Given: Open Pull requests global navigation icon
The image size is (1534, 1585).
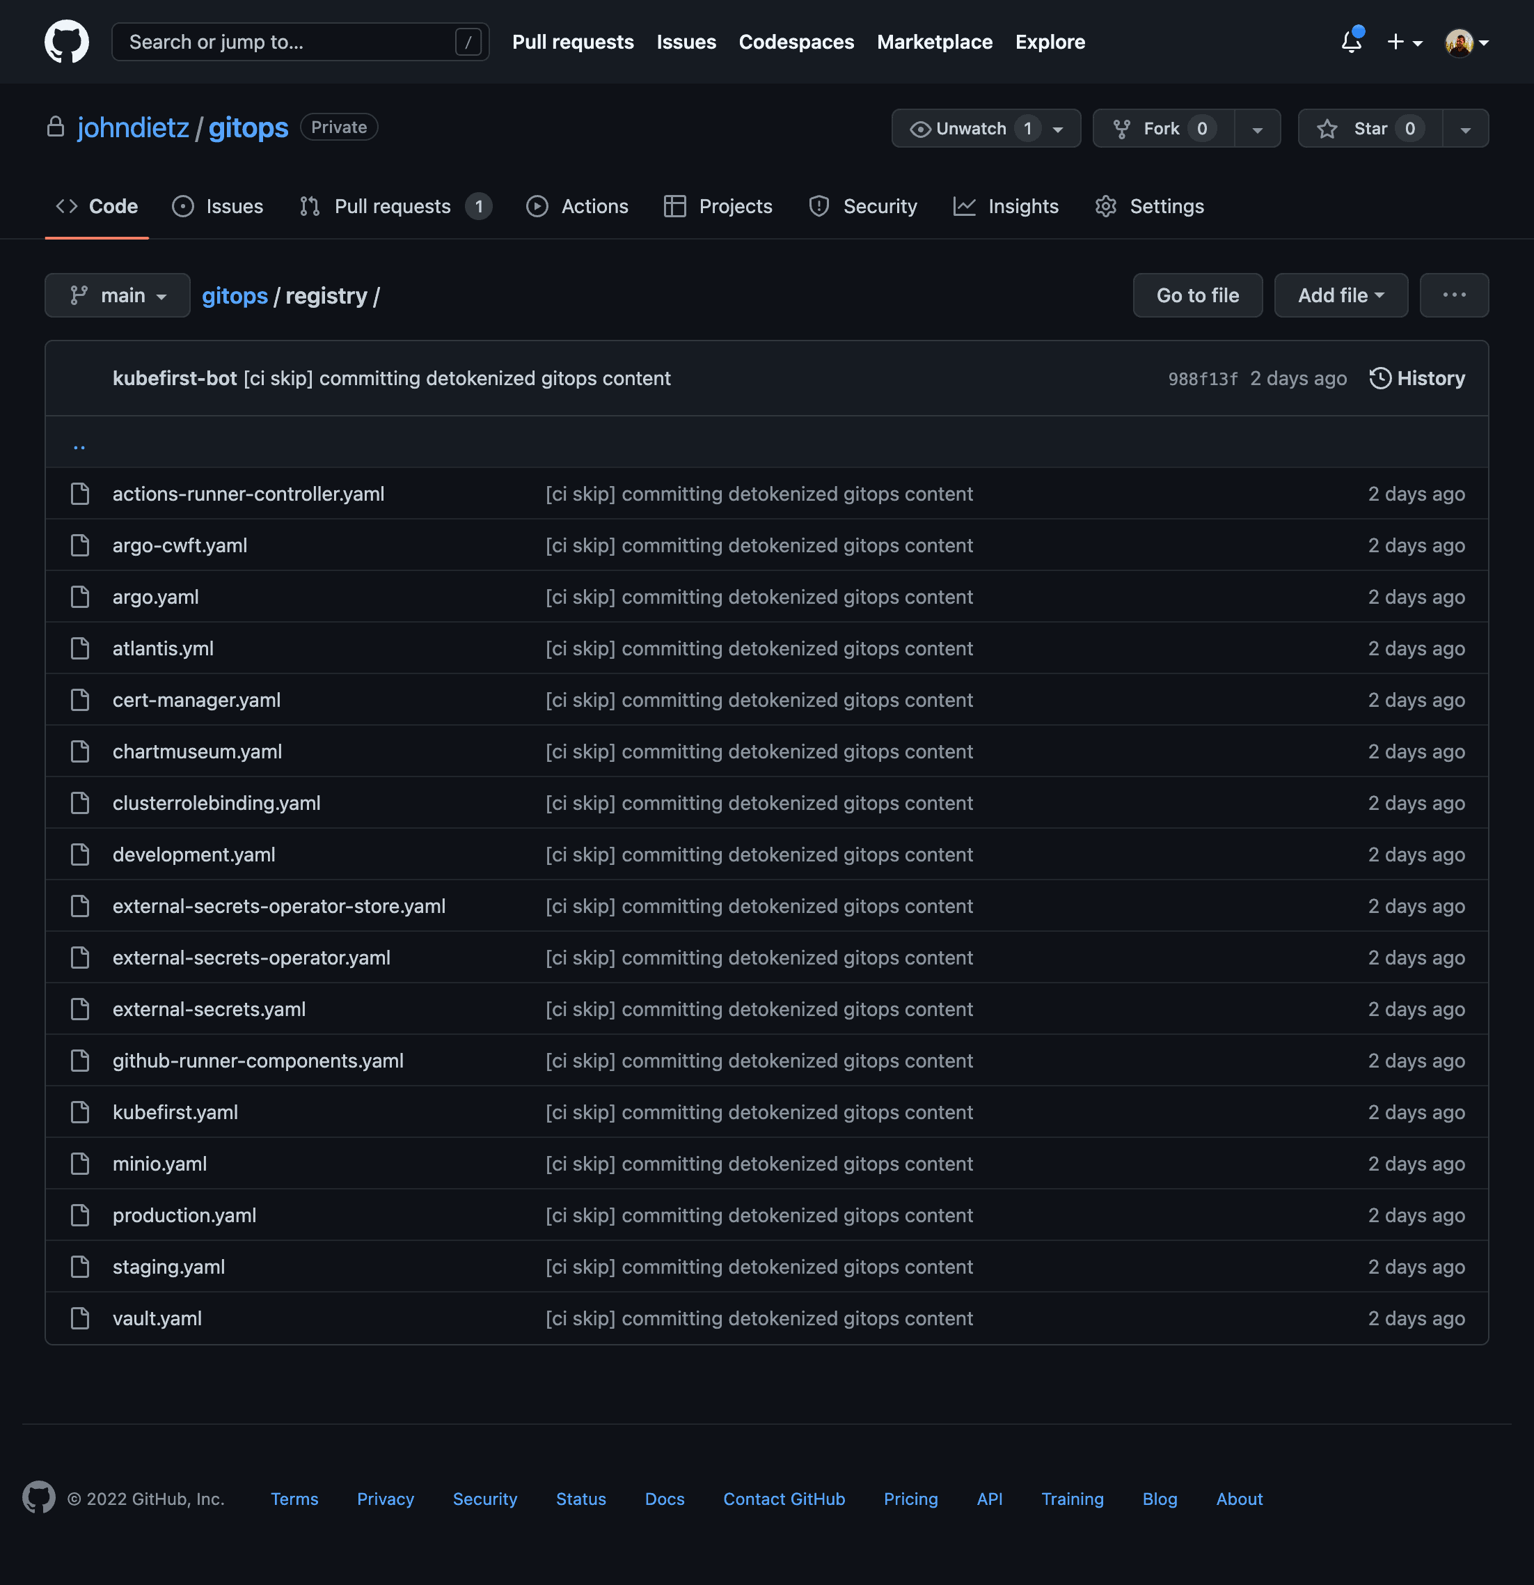Looking at the screenshot, I should (x=573, y=41).
